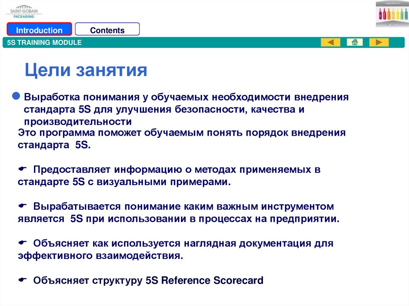The height and width of the screenshot is (306, 409).
Task: Click the 'Цели занятия' slide title
Action: 86,70
